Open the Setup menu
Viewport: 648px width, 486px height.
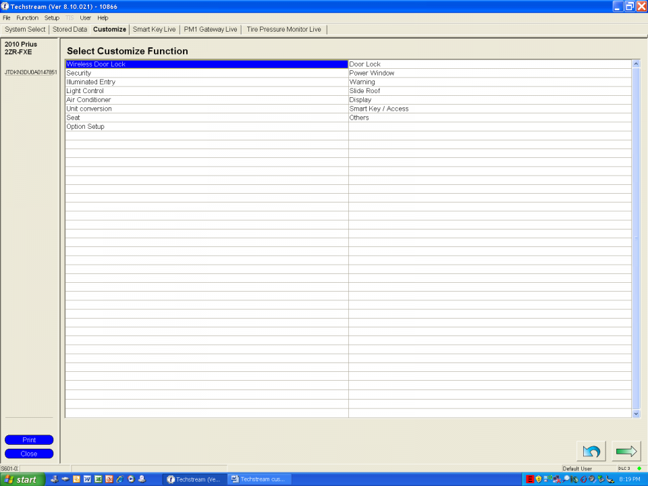tap(51, 18)
